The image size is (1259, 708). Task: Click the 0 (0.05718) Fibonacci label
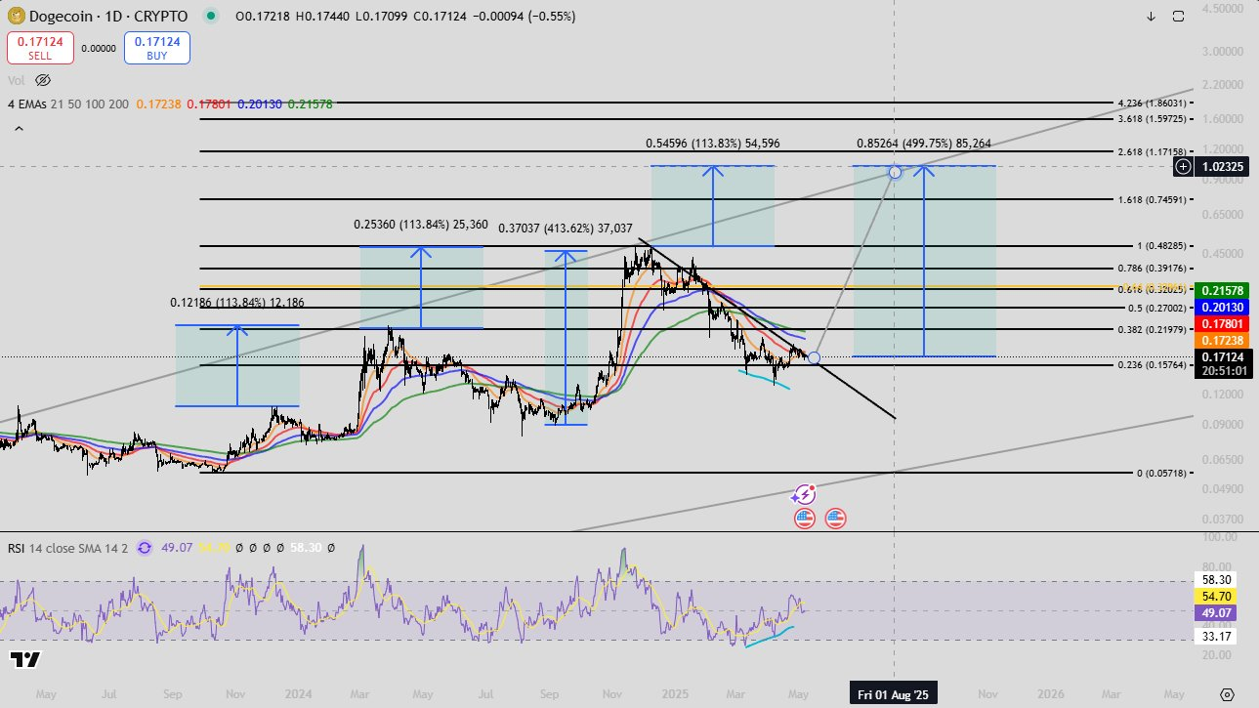coord(1162,474)
